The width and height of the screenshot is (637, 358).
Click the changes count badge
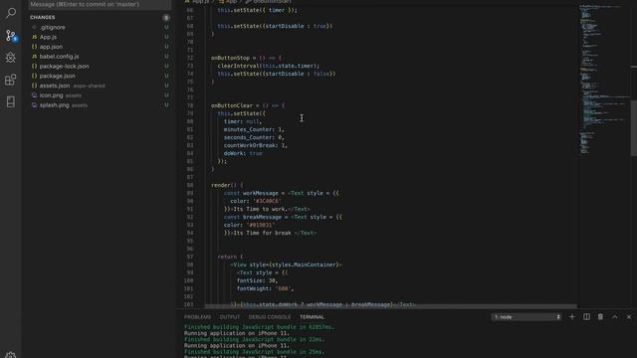tap(166, 18)
